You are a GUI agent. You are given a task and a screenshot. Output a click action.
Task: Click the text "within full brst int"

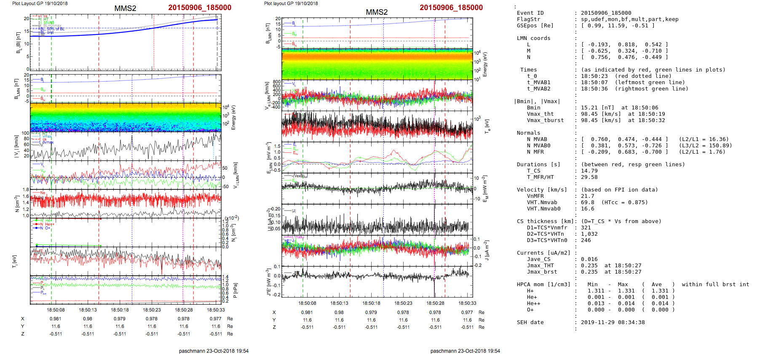715,285
